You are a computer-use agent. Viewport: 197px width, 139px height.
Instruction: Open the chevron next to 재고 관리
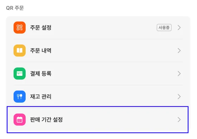[179, 96]
